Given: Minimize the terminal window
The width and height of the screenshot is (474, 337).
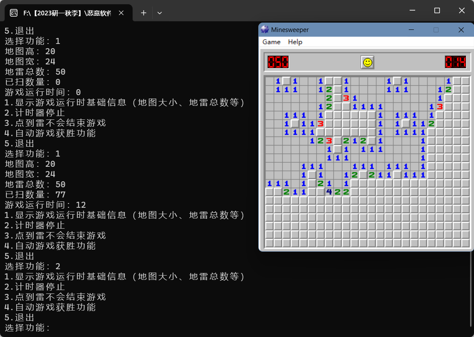Looking at the screenshot, I should tap(412, 10).
